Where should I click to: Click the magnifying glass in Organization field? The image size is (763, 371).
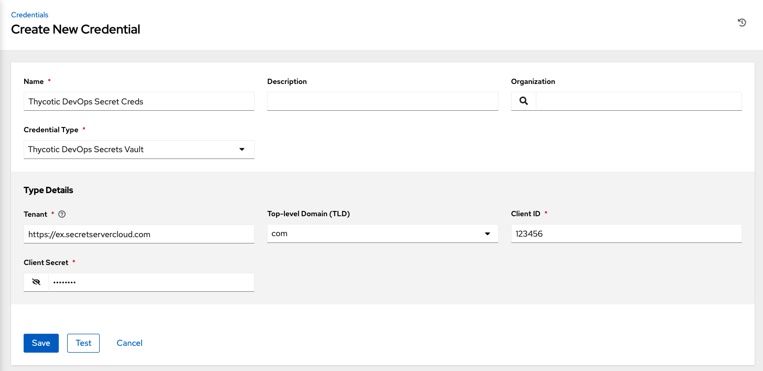(523, 101)
